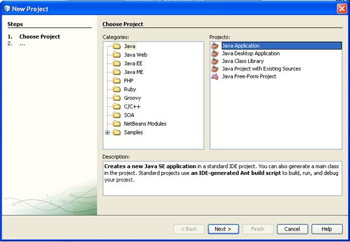The width and height of the screenshot is (350, 242).
Task: Select the Groovy category
Action: tap(132, 98)
